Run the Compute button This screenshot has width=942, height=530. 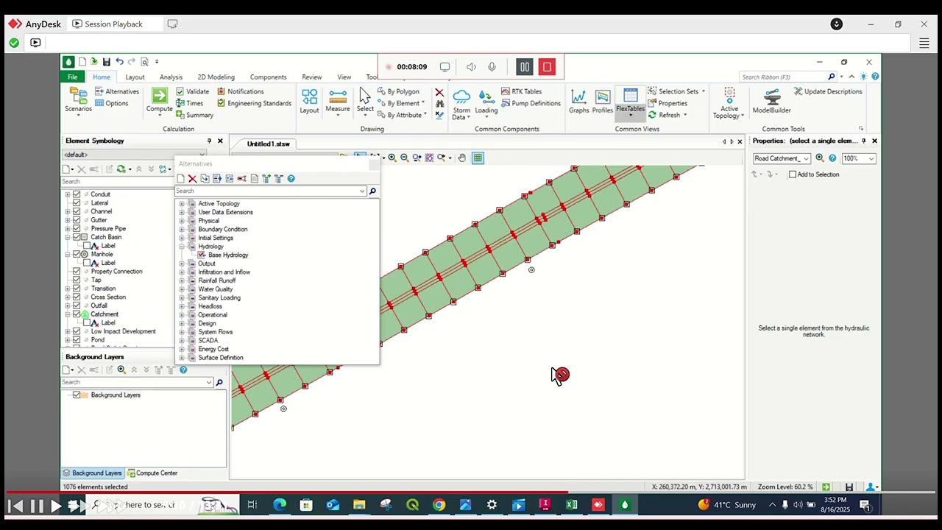[159, 100]
